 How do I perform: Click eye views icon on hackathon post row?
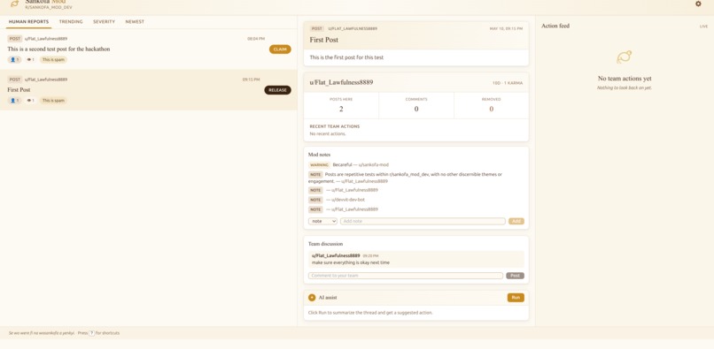(30, 59)
